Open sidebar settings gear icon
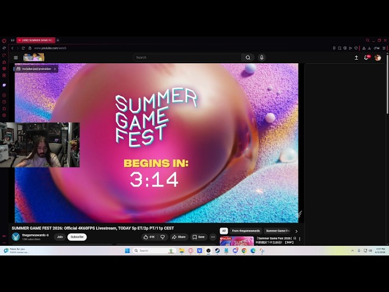The image size is (389, 292). [4, 115]
